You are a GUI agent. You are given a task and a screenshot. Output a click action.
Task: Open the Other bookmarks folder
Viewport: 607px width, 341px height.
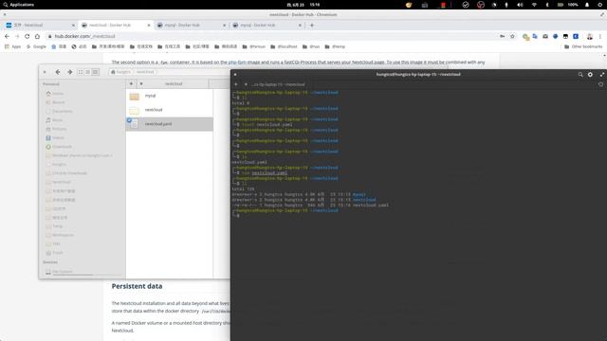click(x=583, y=46)
